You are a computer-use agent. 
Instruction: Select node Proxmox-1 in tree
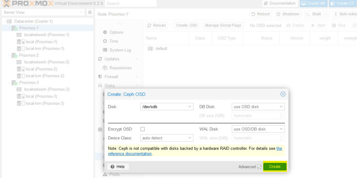point(29,28)
